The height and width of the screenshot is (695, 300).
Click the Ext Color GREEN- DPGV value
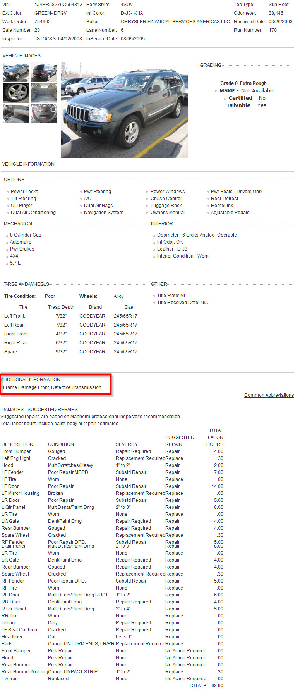(51, 13)
